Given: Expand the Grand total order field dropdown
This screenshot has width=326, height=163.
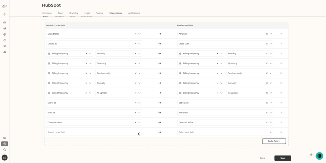Looking at the screenshot, I should tap(139, 34).
